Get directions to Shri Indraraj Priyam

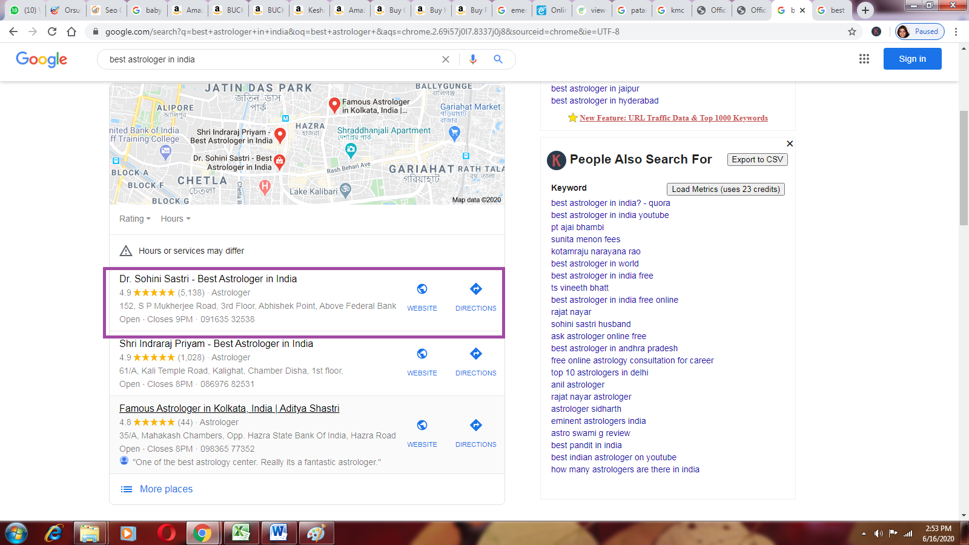coord(476,354)
